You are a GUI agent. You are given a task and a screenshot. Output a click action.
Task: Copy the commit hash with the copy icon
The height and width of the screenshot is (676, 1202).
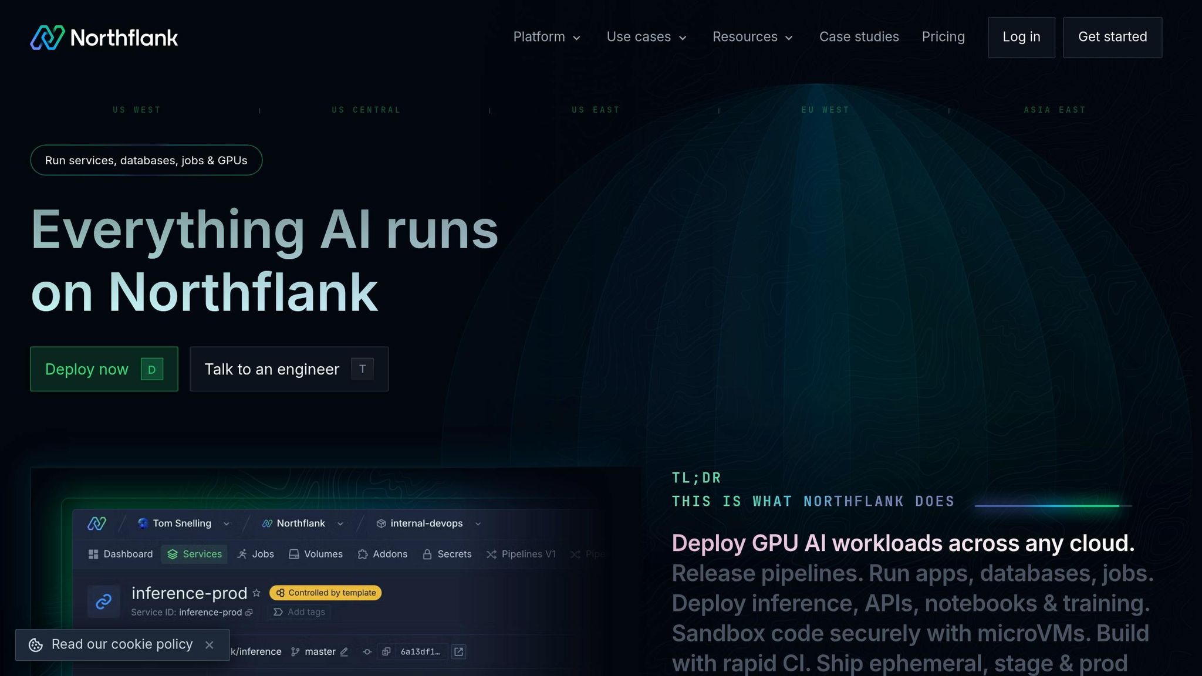pos(386,652)
